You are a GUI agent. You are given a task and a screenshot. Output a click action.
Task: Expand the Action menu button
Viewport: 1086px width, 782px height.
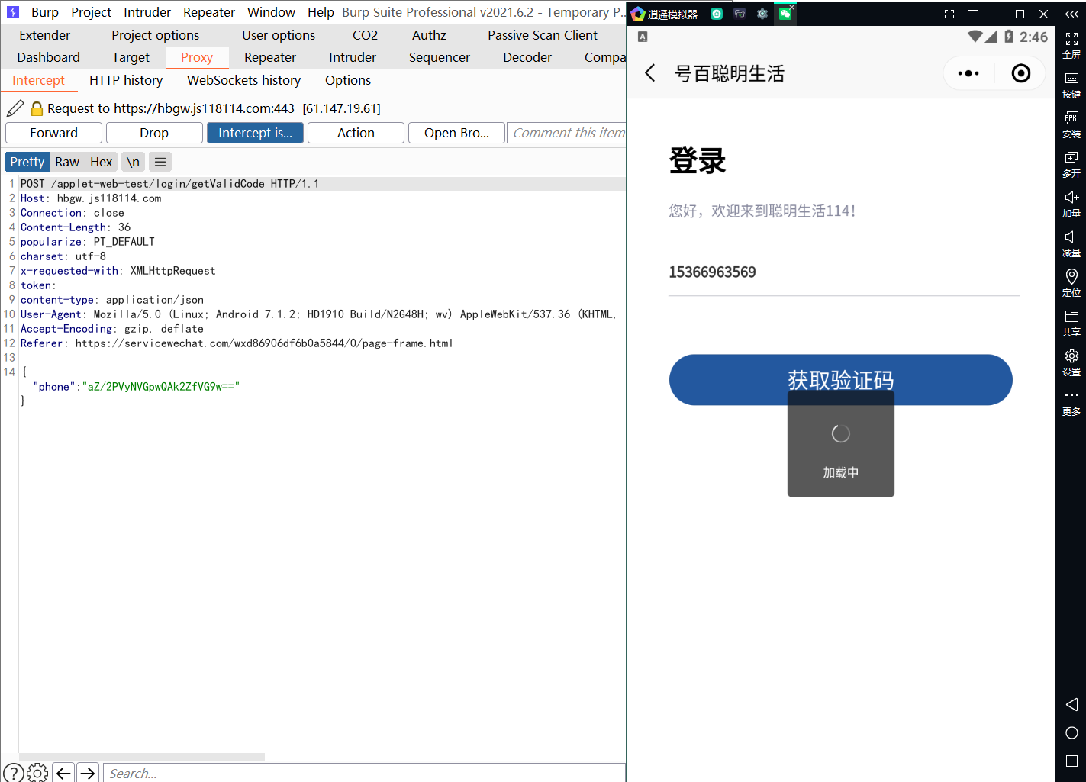pyautogui.click(x=356, y=133)
